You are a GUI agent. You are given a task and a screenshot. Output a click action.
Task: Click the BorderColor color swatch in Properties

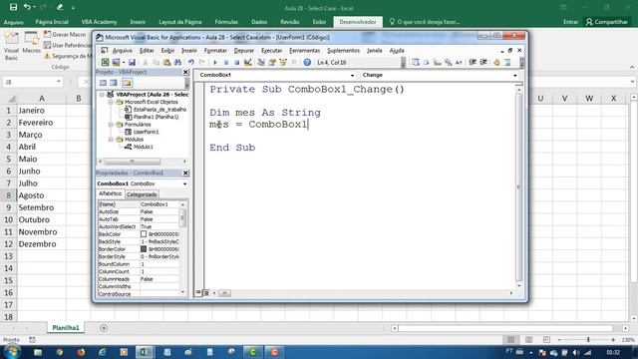[x=144, y=249]
